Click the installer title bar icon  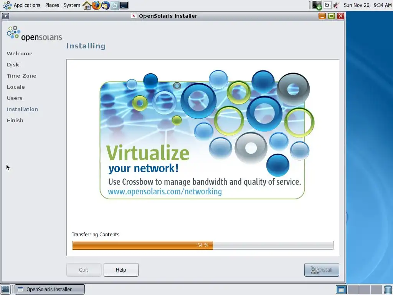click(134, 16)
